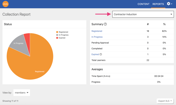The image size is (176, 105).
Task: Toggle the grey In Progress legend dot
Action: (57, 35)
